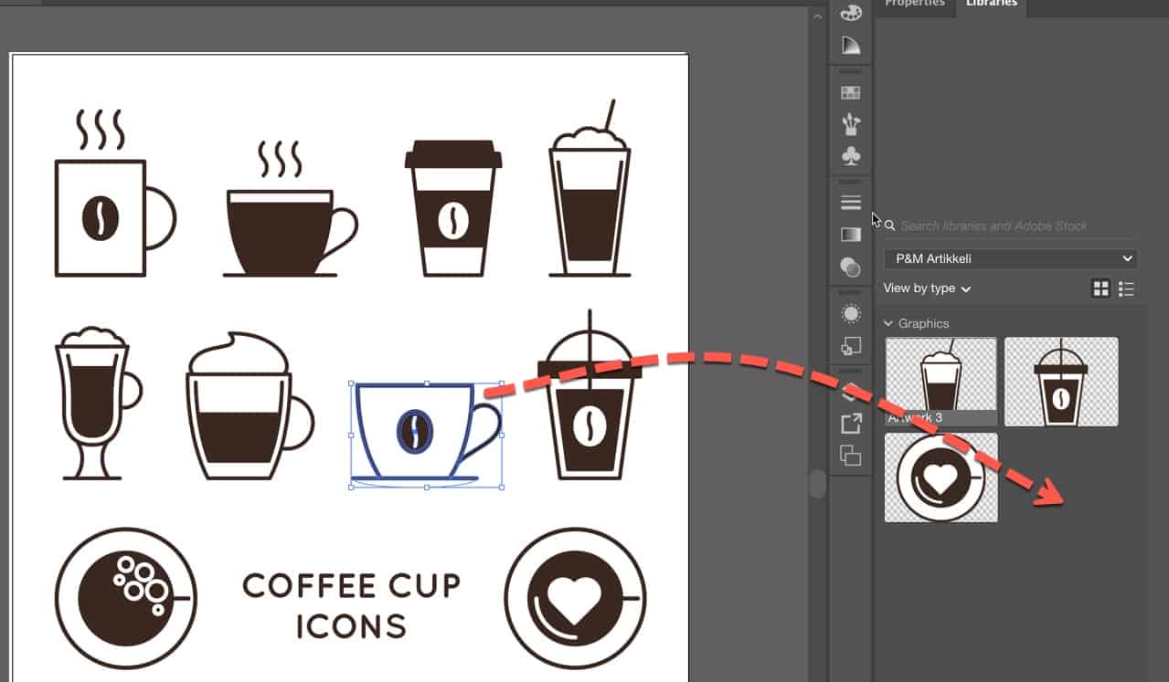Select the heart latte top-view artwork on canvas
Viewport: 1169px width, 682px height.
coord(576,599)
